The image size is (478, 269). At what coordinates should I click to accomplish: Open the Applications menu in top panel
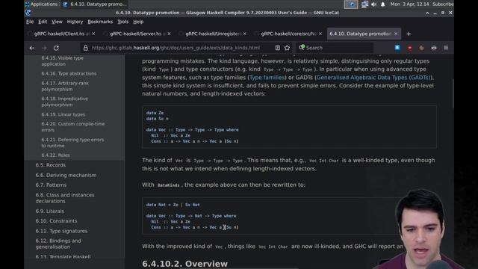[42, 4]
